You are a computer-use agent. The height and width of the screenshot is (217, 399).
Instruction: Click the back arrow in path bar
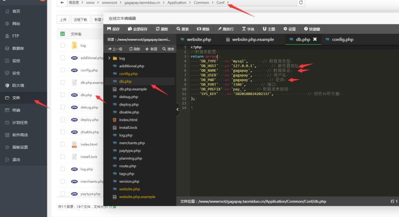pyautogui.click(x=62, y=2)
